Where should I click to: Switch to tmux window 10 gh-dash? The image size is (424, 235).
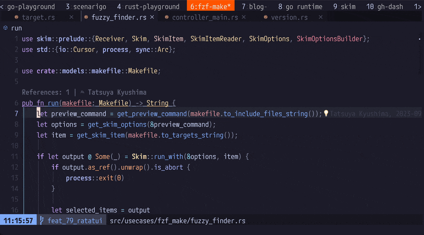coord(385,6)
